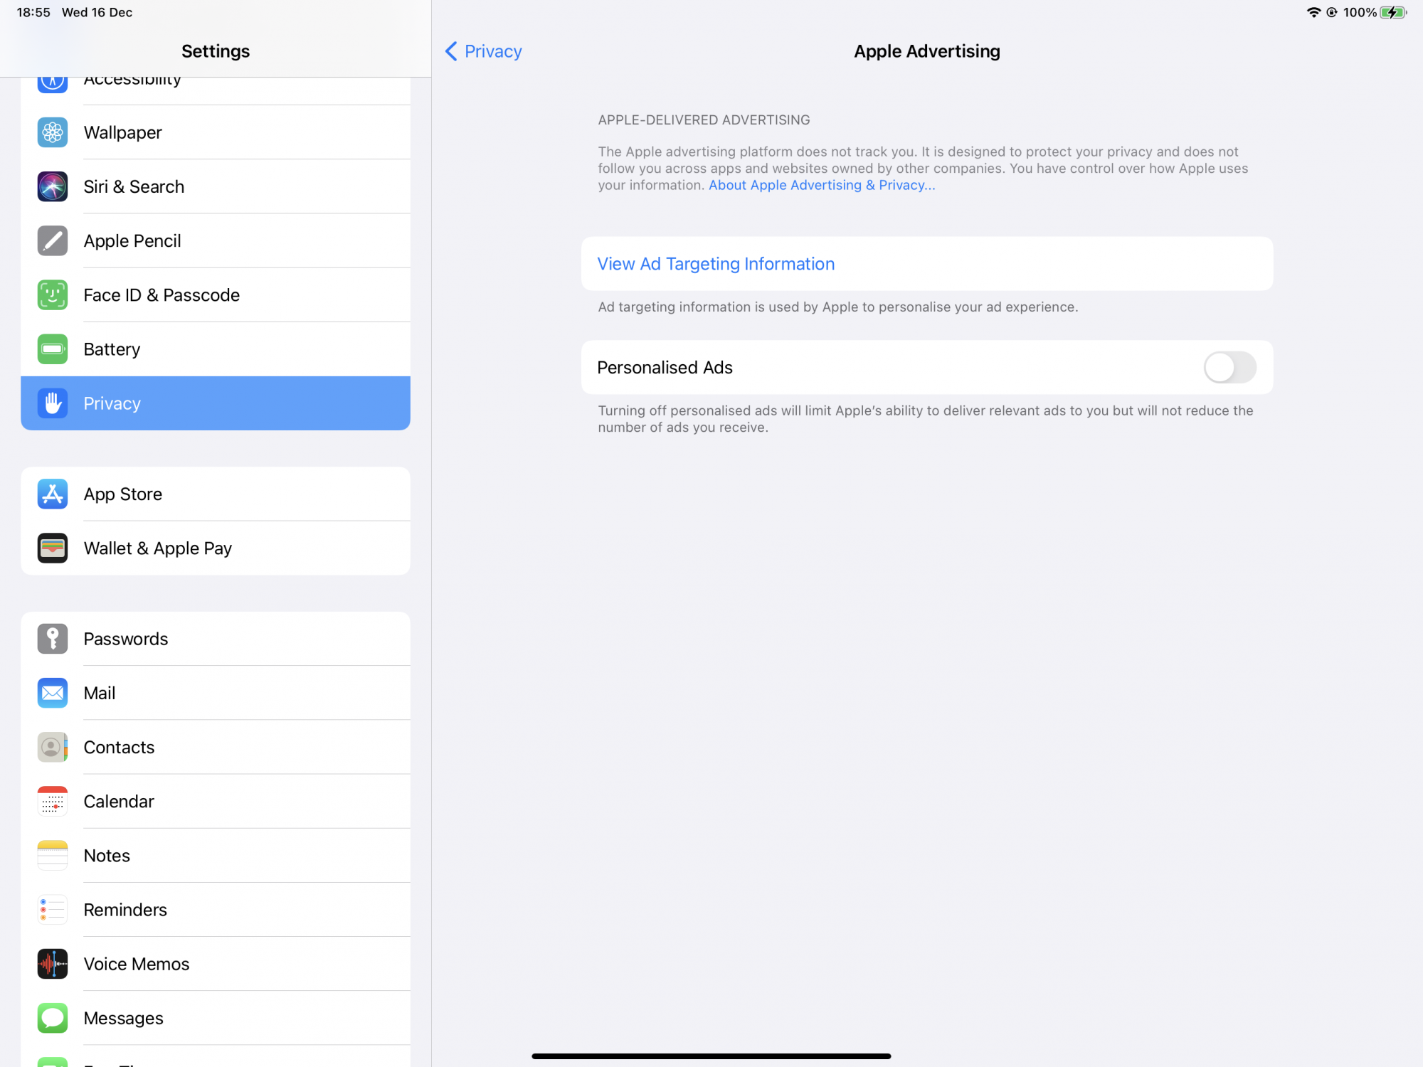
Task: Enable the Personalised Ads switch
Action: click(1229, 367)
